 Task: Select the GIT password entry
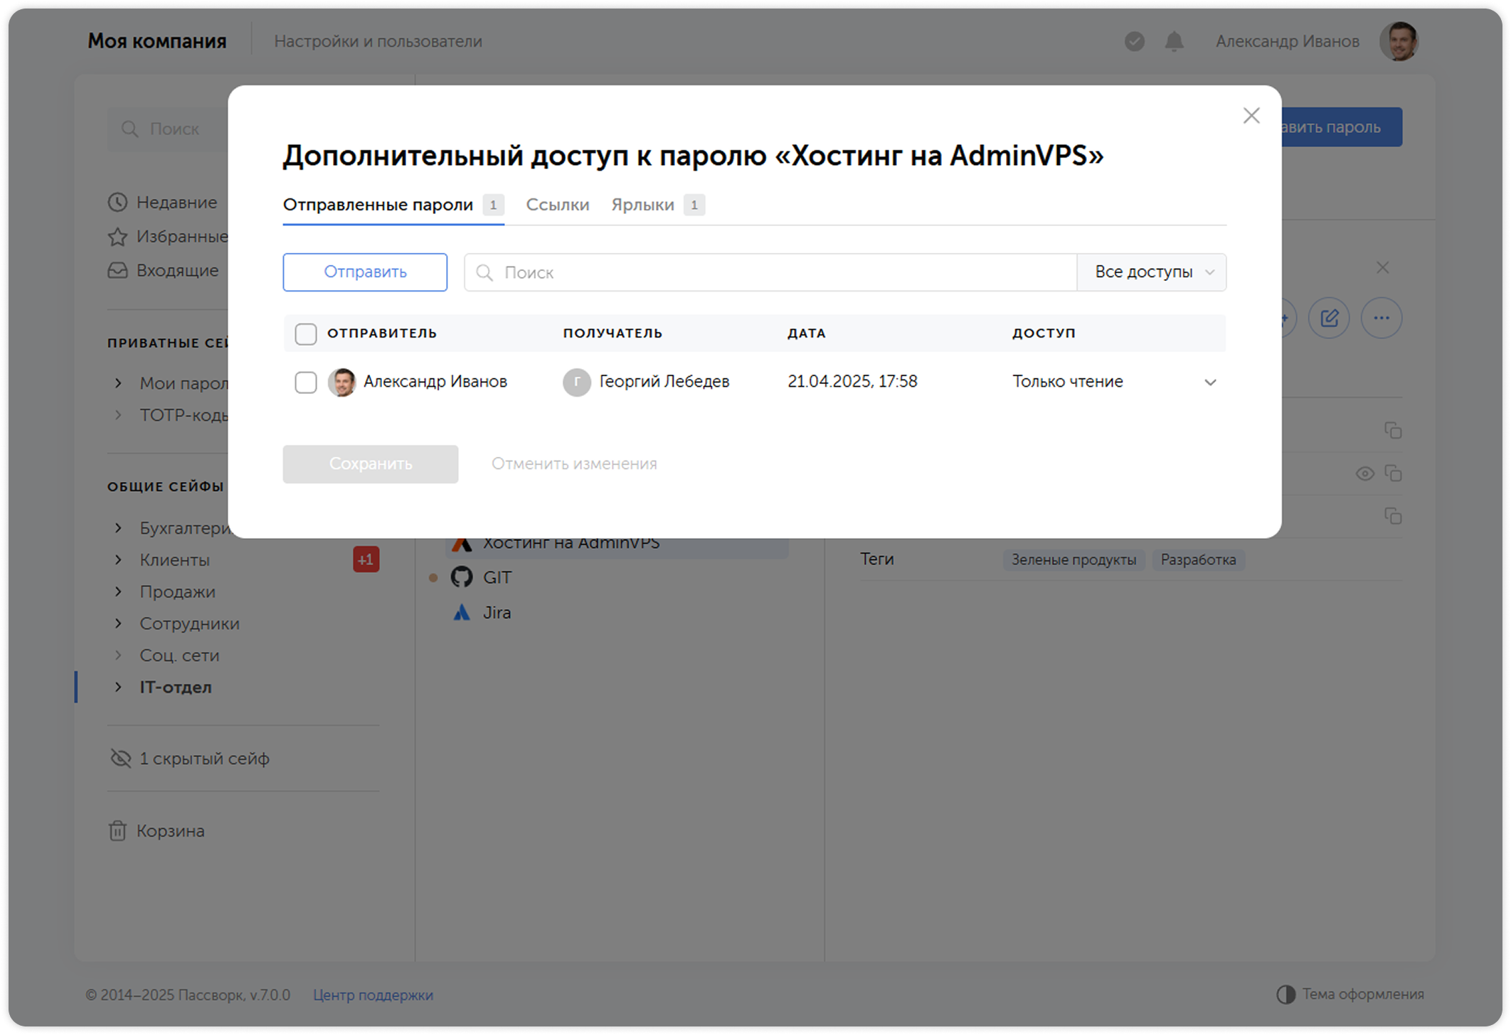[497, 577]
